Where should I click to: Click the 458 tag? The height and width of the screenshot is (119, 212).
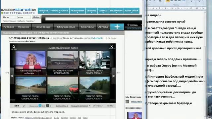coord(79,118)
